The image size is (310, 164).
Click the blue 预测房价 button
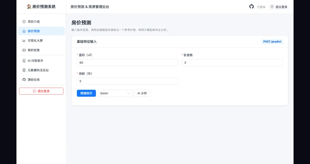click(x=86, y=93)
